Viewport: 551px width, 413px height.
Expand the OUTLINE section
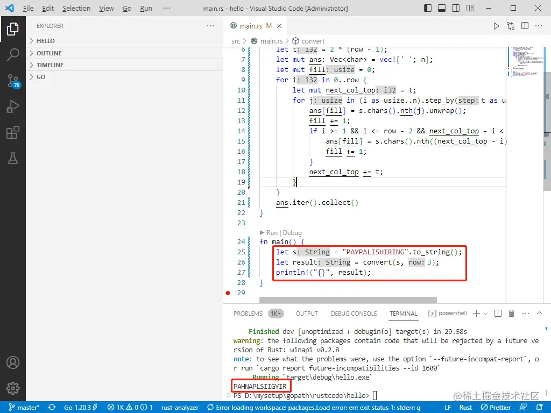[124, 53]
